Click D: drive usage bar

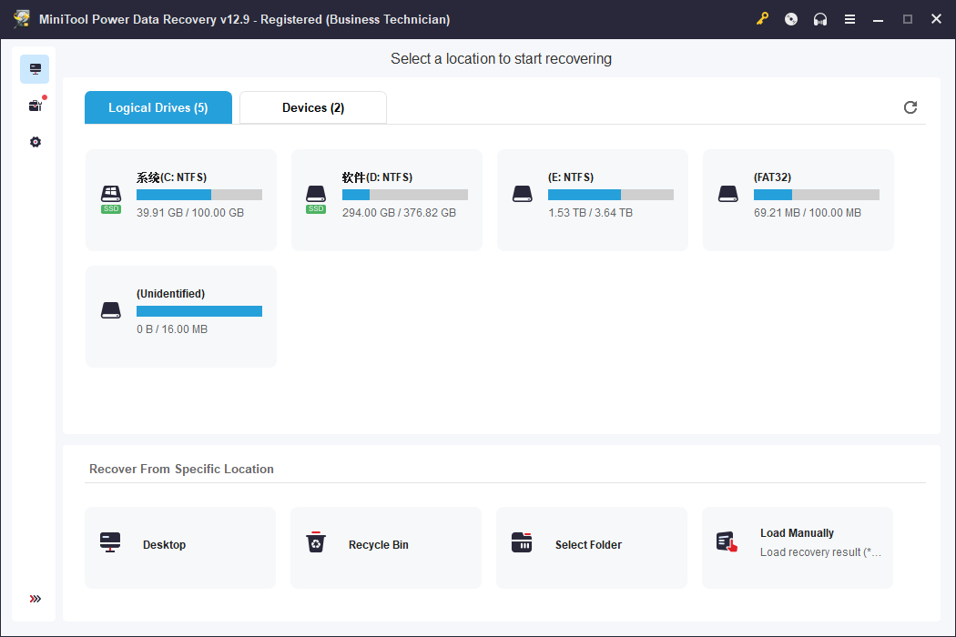(405, 195)
